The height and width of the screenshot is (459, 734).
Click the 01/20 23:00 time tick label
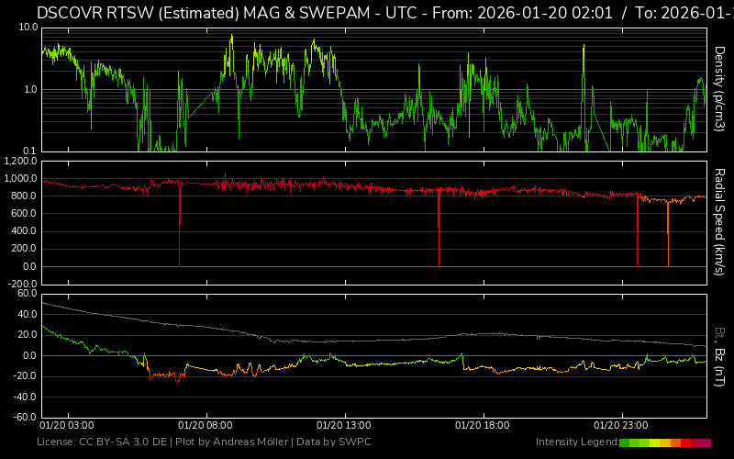coord(620,426)
